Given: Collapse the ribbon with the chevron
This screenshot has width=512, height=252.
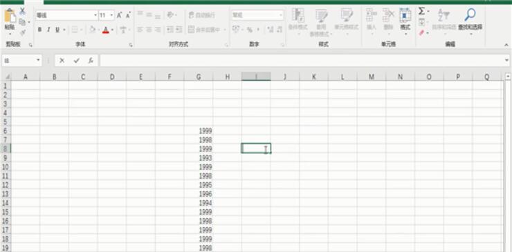Looking at the screenshot, I should coord(506,45).
